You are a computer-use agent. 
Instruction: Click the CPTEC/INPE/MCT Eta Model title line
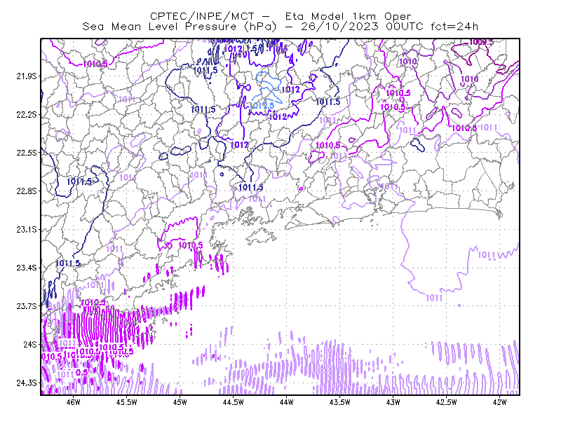point(280,16)
